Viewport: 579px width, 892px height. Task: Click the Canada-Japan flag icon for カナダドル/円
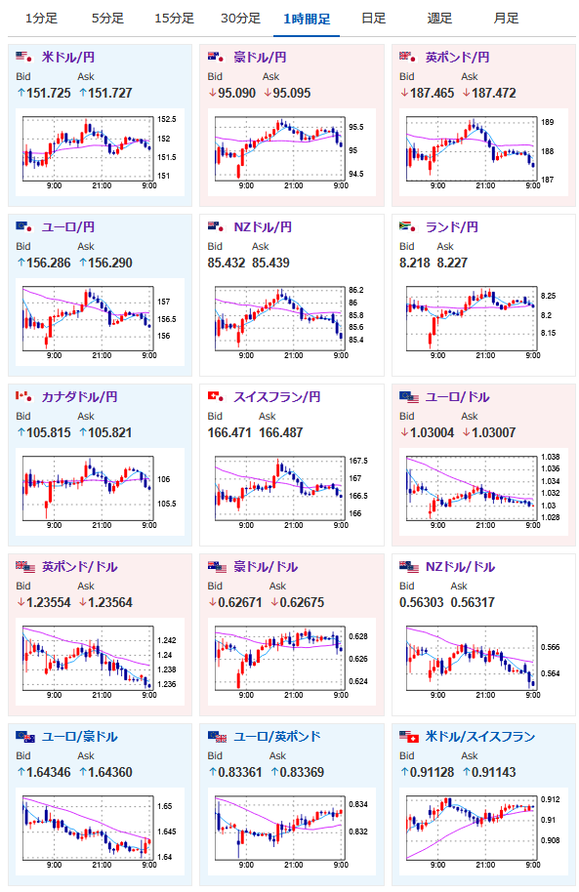click(23, 396)
